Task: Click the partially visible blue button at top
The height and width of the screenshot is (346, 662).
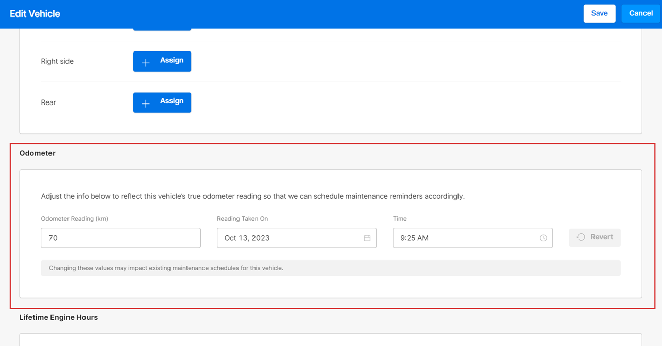Action: (162, 29)
